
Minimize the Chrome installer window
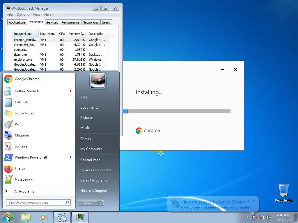click(x=223, y=69)
